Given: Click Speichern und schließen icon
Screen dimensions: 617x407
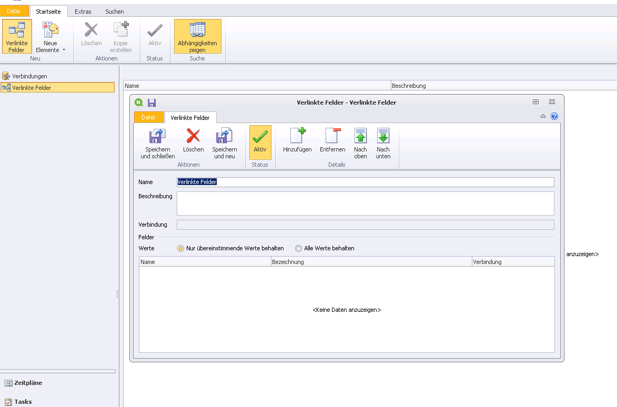Looking at the screenshot, I should click(157, 137).
